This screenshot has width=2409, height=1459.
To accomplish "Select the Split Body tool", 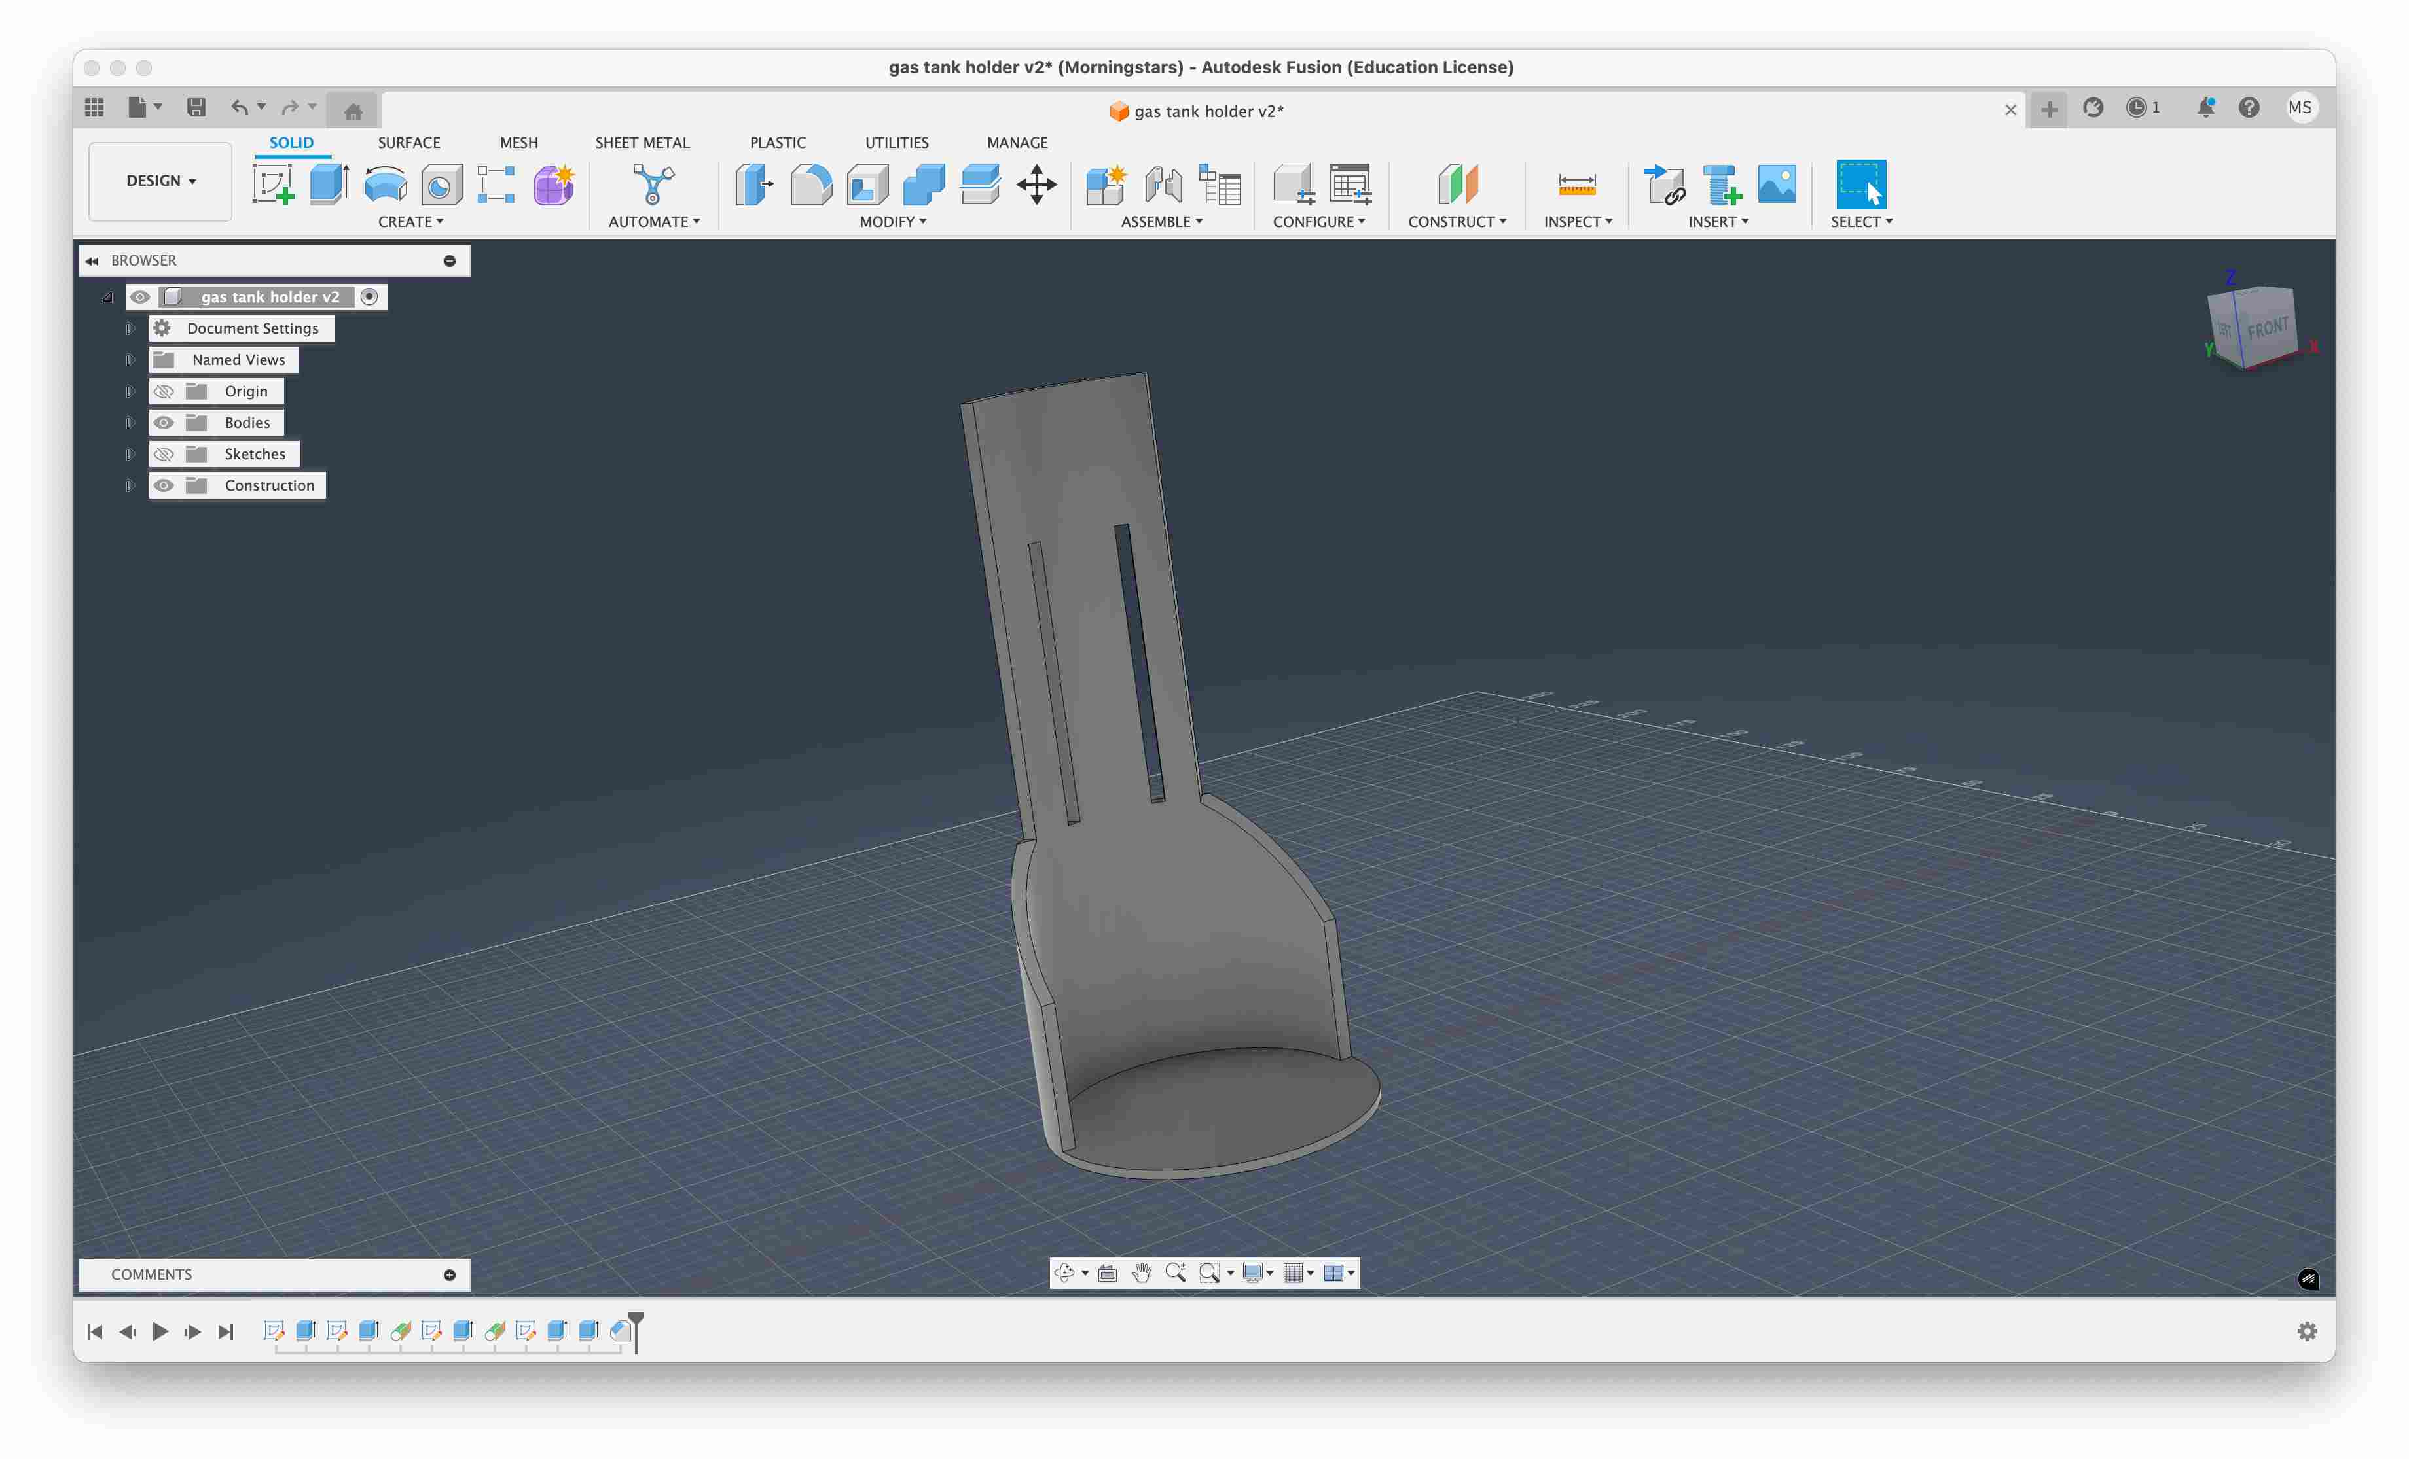I will tap(979, 184).
